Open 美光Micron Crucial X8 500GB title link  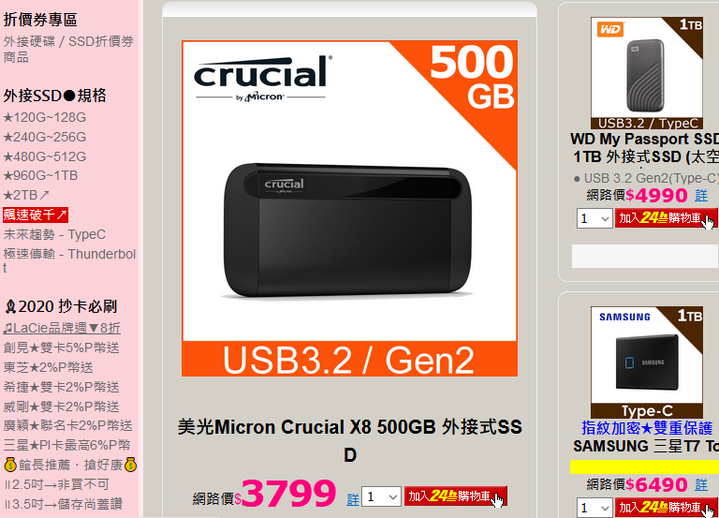(x=350, y=441)
